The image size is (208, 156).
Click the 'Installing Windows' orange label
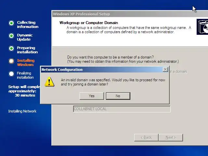click(26, 62)
